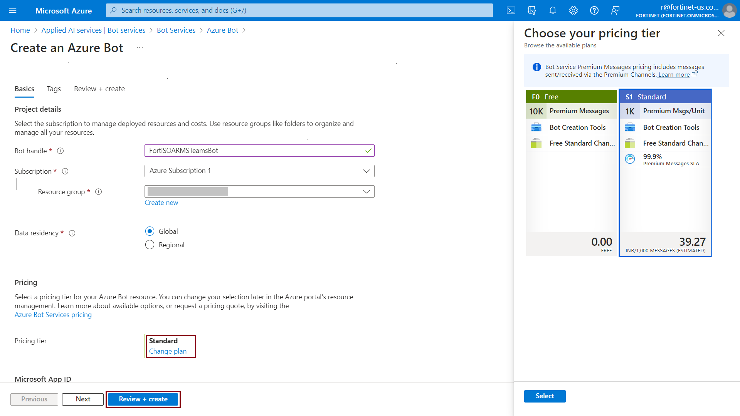Click info icon next to Bot handle

coord(61,151)
